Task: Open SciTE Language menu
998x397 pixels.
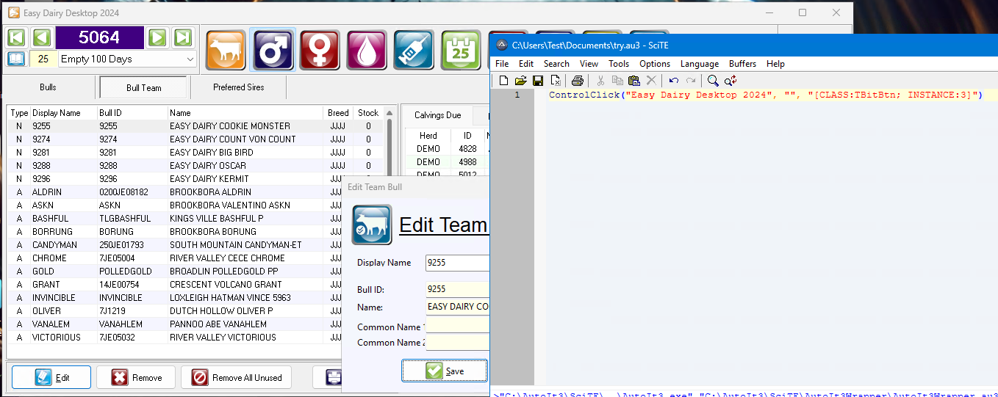Action: 700,64
